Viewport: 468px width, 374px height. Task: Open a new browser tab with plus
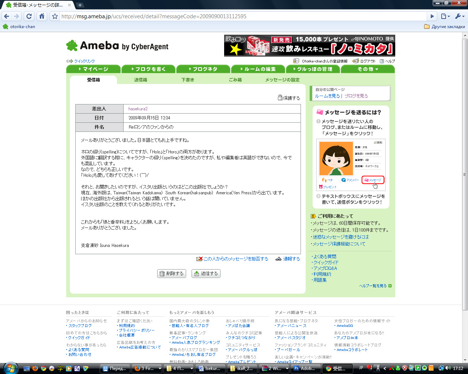(x=80, y=5)
